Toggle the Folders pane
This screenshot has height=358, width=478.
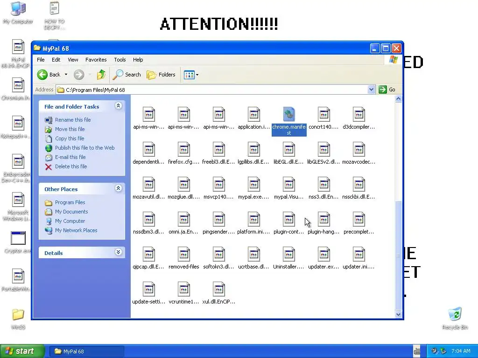[161, 75]
